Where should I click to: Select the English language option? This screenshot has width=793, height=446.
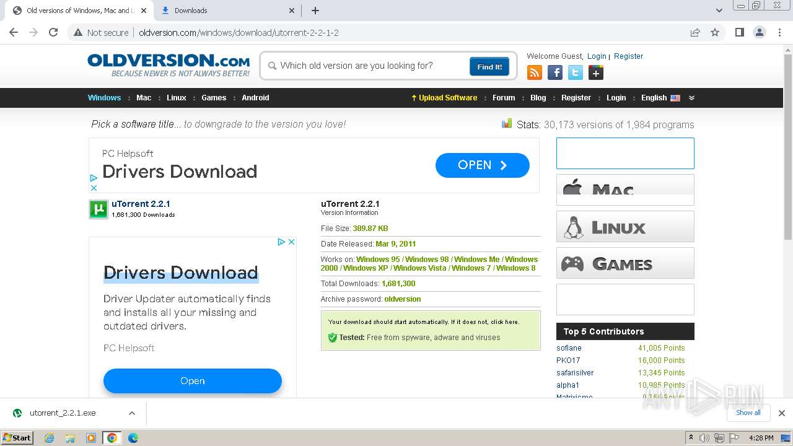(x=660, y=98)
